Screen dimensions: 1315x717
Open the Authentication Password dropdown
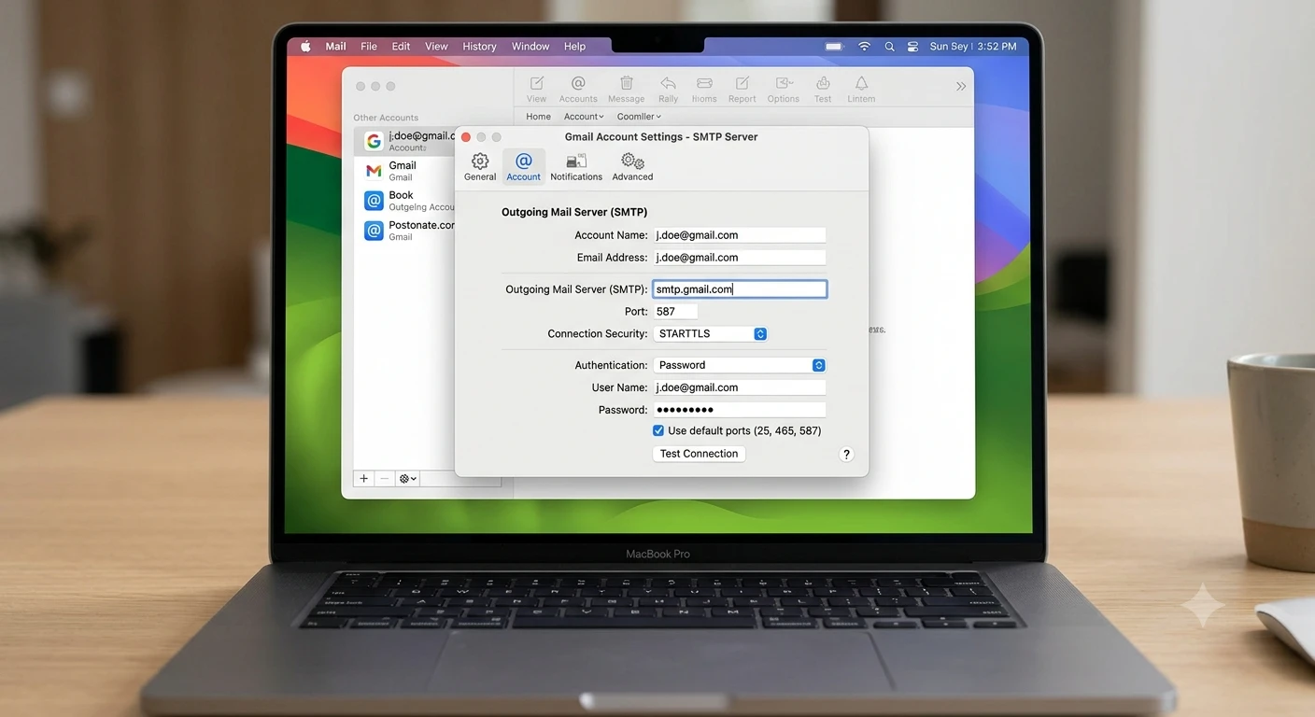[739, 365]
